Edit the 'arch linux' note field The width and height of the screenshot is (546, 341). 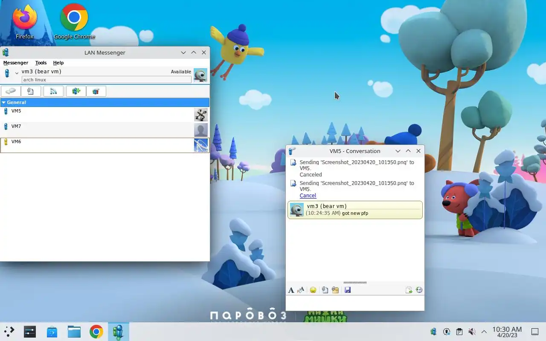(107, 80)
